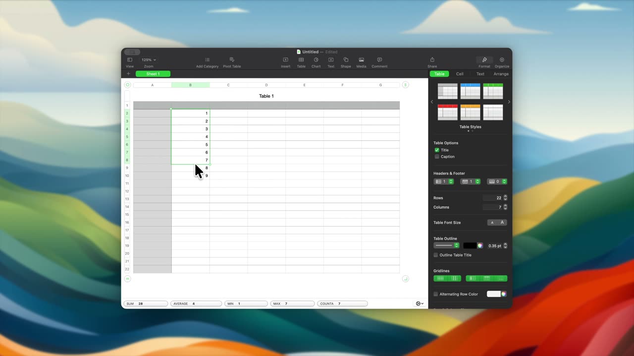
Task: Click the outline 0.35 pt stepper
Action: click(505, 245)
